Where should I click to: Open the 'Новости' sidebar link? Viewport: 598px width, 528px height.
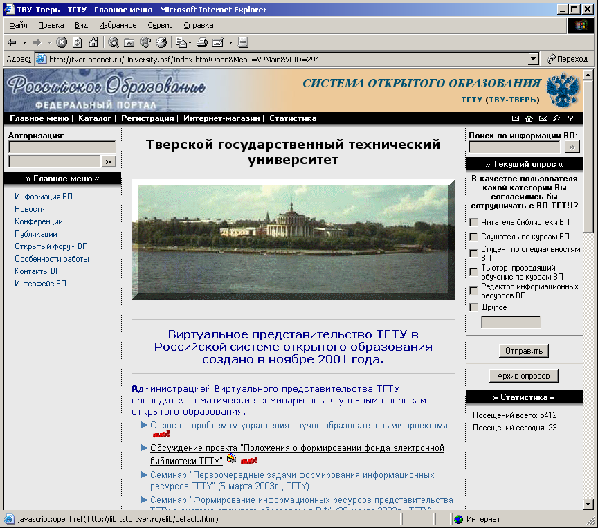[29, 209]
